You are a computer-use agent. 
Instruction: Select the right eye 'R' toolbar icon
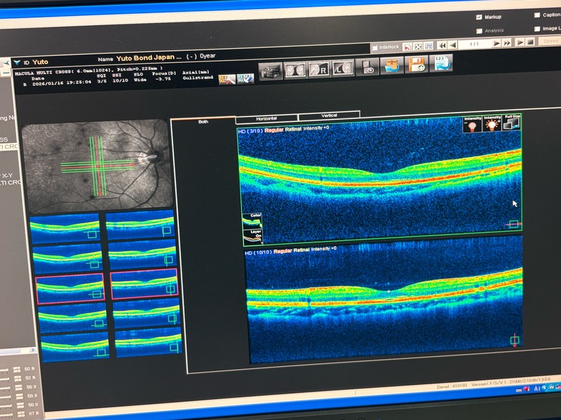tap(318, 69)
